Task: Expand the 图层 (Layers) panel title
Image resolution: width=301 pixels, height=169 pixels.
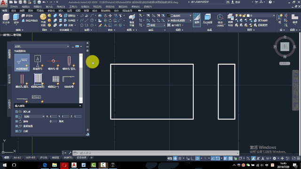Action: point(251,30)
